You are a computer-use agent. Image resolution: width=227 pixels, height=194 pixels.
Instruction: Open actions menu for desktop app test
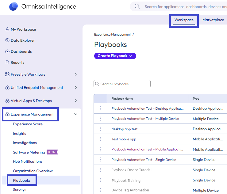100,129
